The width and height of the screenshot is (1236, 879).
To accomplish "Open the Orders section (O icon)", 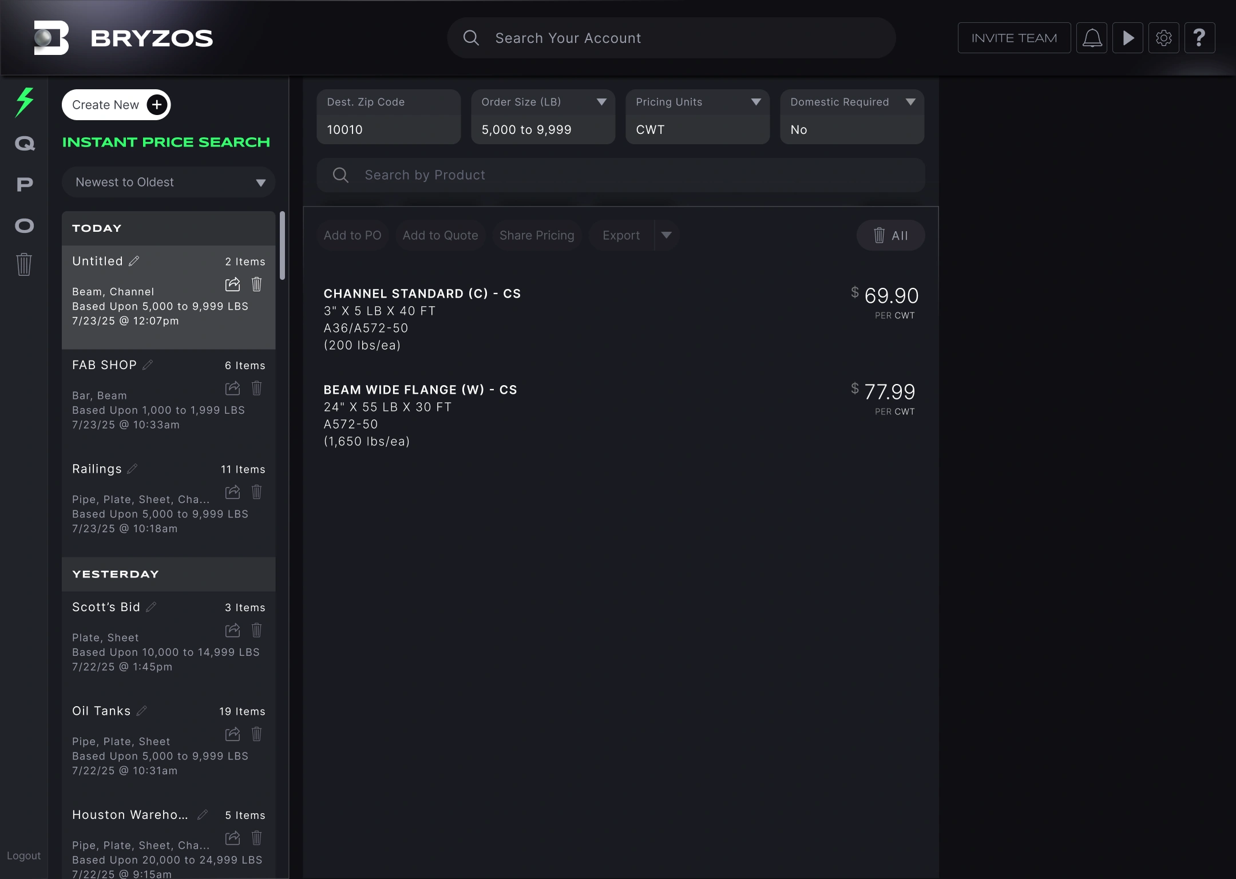I will click(25, 225).
